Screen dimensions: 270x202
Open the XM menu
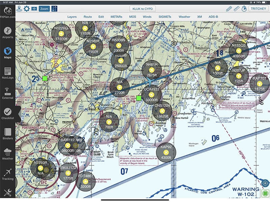(199, 16)
